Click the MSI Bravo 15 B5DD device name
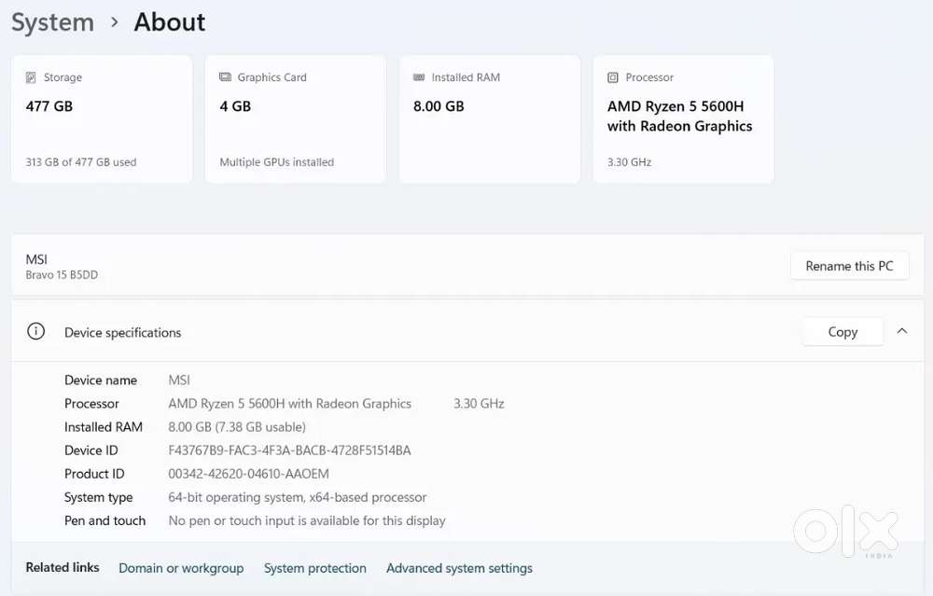This screenshot has height=596, width=933. tap(62, 266)
